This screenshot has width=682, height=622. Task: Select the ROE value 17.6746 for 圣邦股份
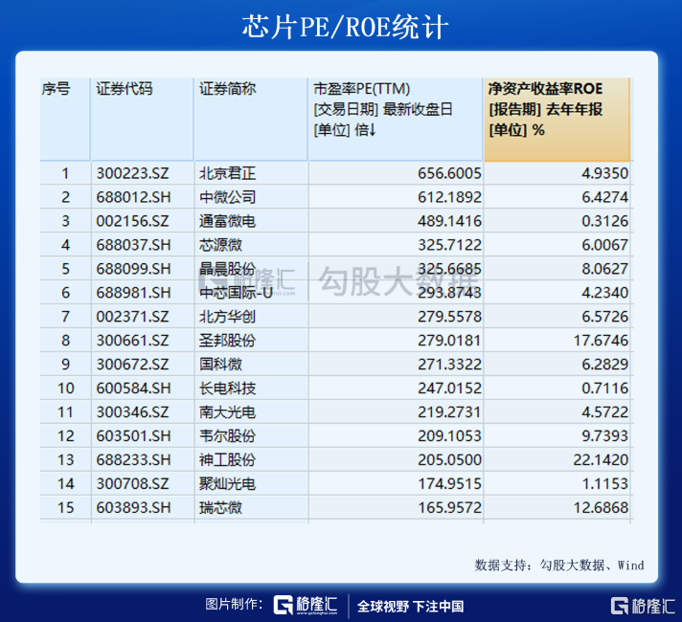599,341
